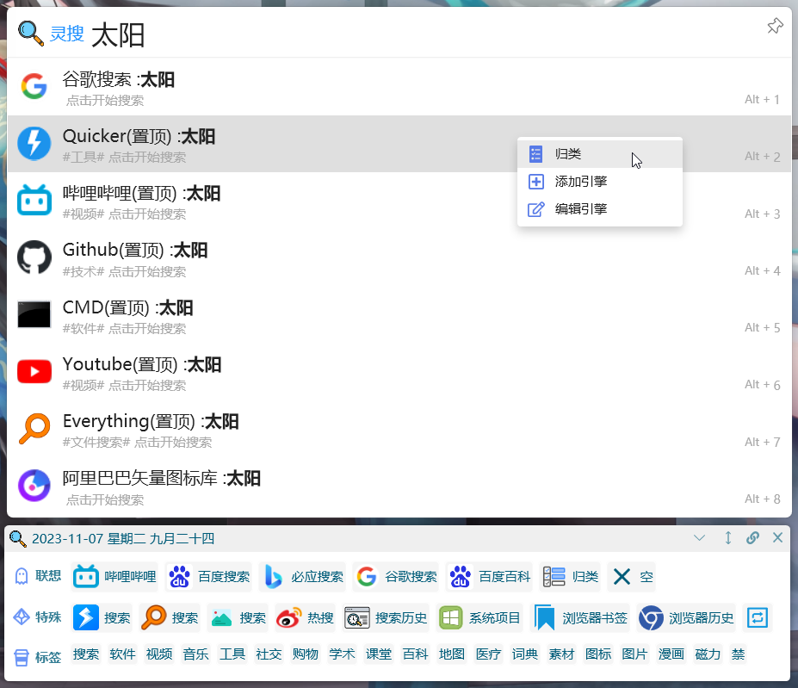
Task: Click the magnifier icon beside 灵搜
Action: click(30, 34)
